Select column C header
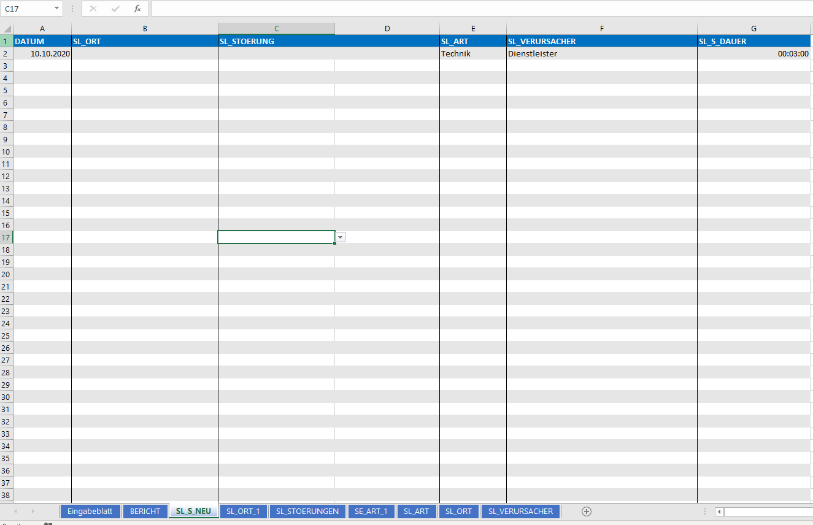Image resolution: width=813 pixels, height=525 pixels. click(x=277, y=29)
